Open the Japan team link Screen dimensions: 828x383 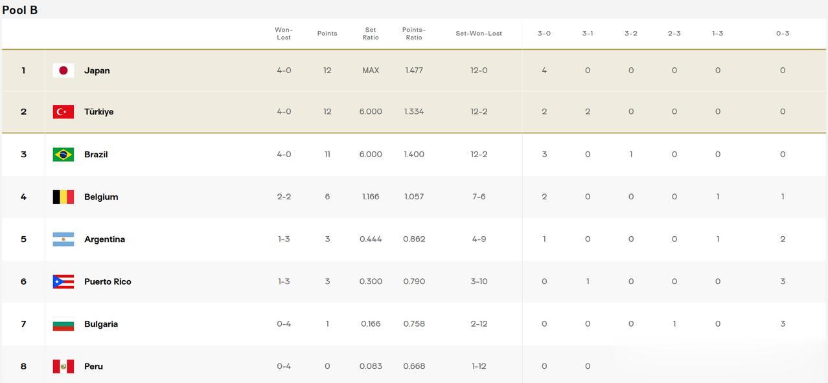(x=97, y=71)
